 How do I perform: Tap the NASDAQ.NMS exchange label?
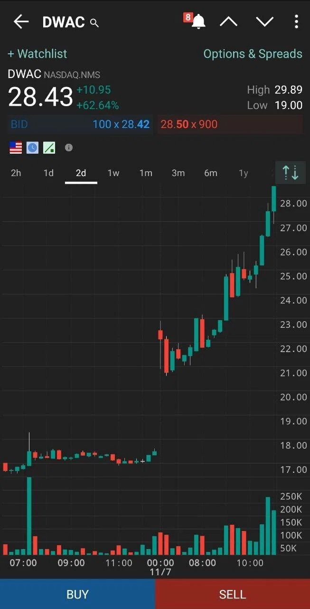tap(72, 75)
